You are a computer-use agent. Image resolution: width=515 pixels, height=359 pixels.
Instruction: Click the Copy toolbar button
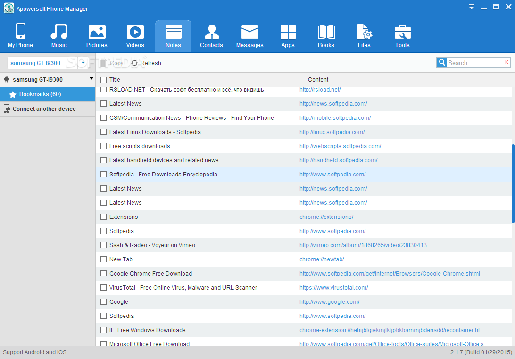click(112, 63)
